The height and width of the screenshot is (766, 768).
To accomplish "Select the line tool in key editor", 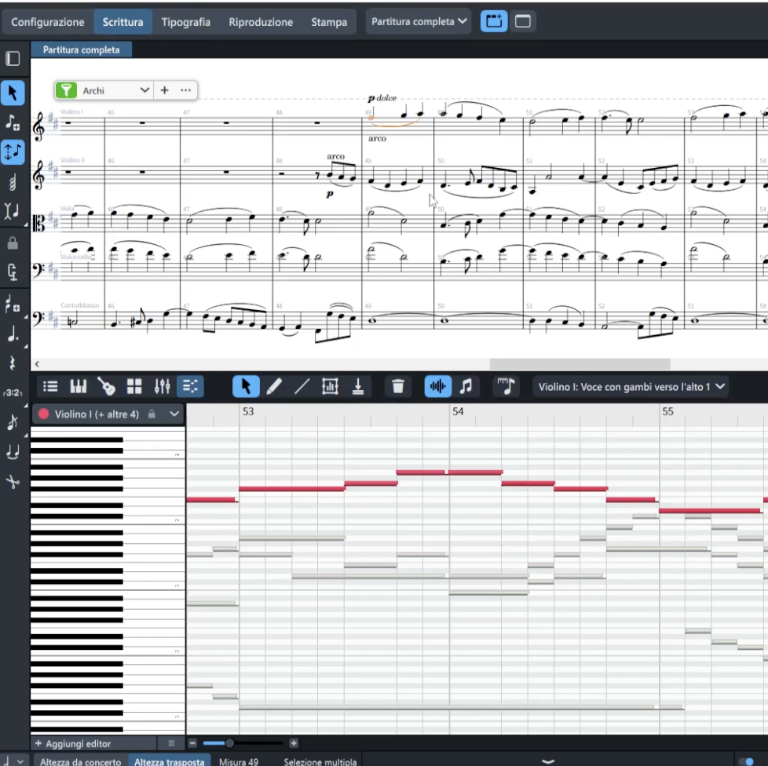I will pos(302,386).
